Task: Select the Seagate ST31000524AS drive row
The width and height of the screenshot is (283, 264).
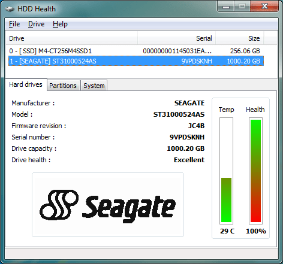Action: point(136,61)
